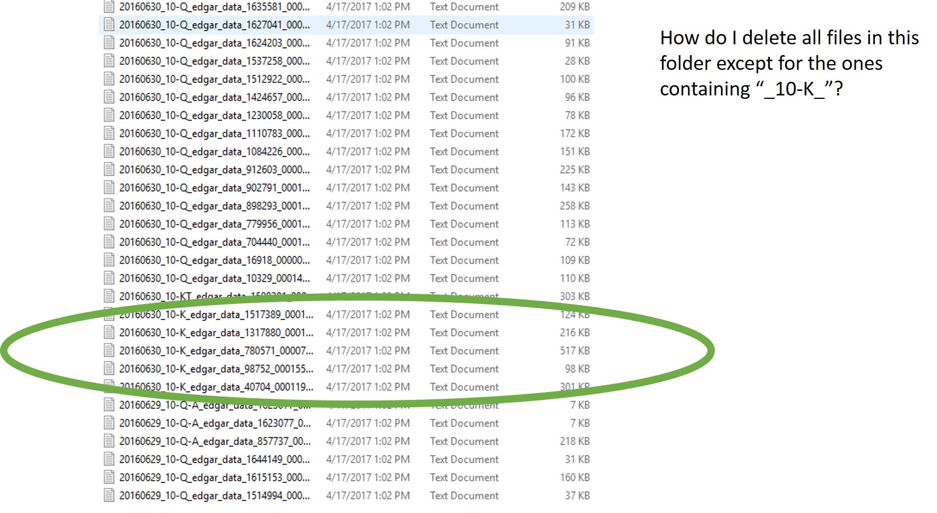Select file 20160630_10-Q_edgar_data_1537258
The image size is (937, 513).
[215, 61]
